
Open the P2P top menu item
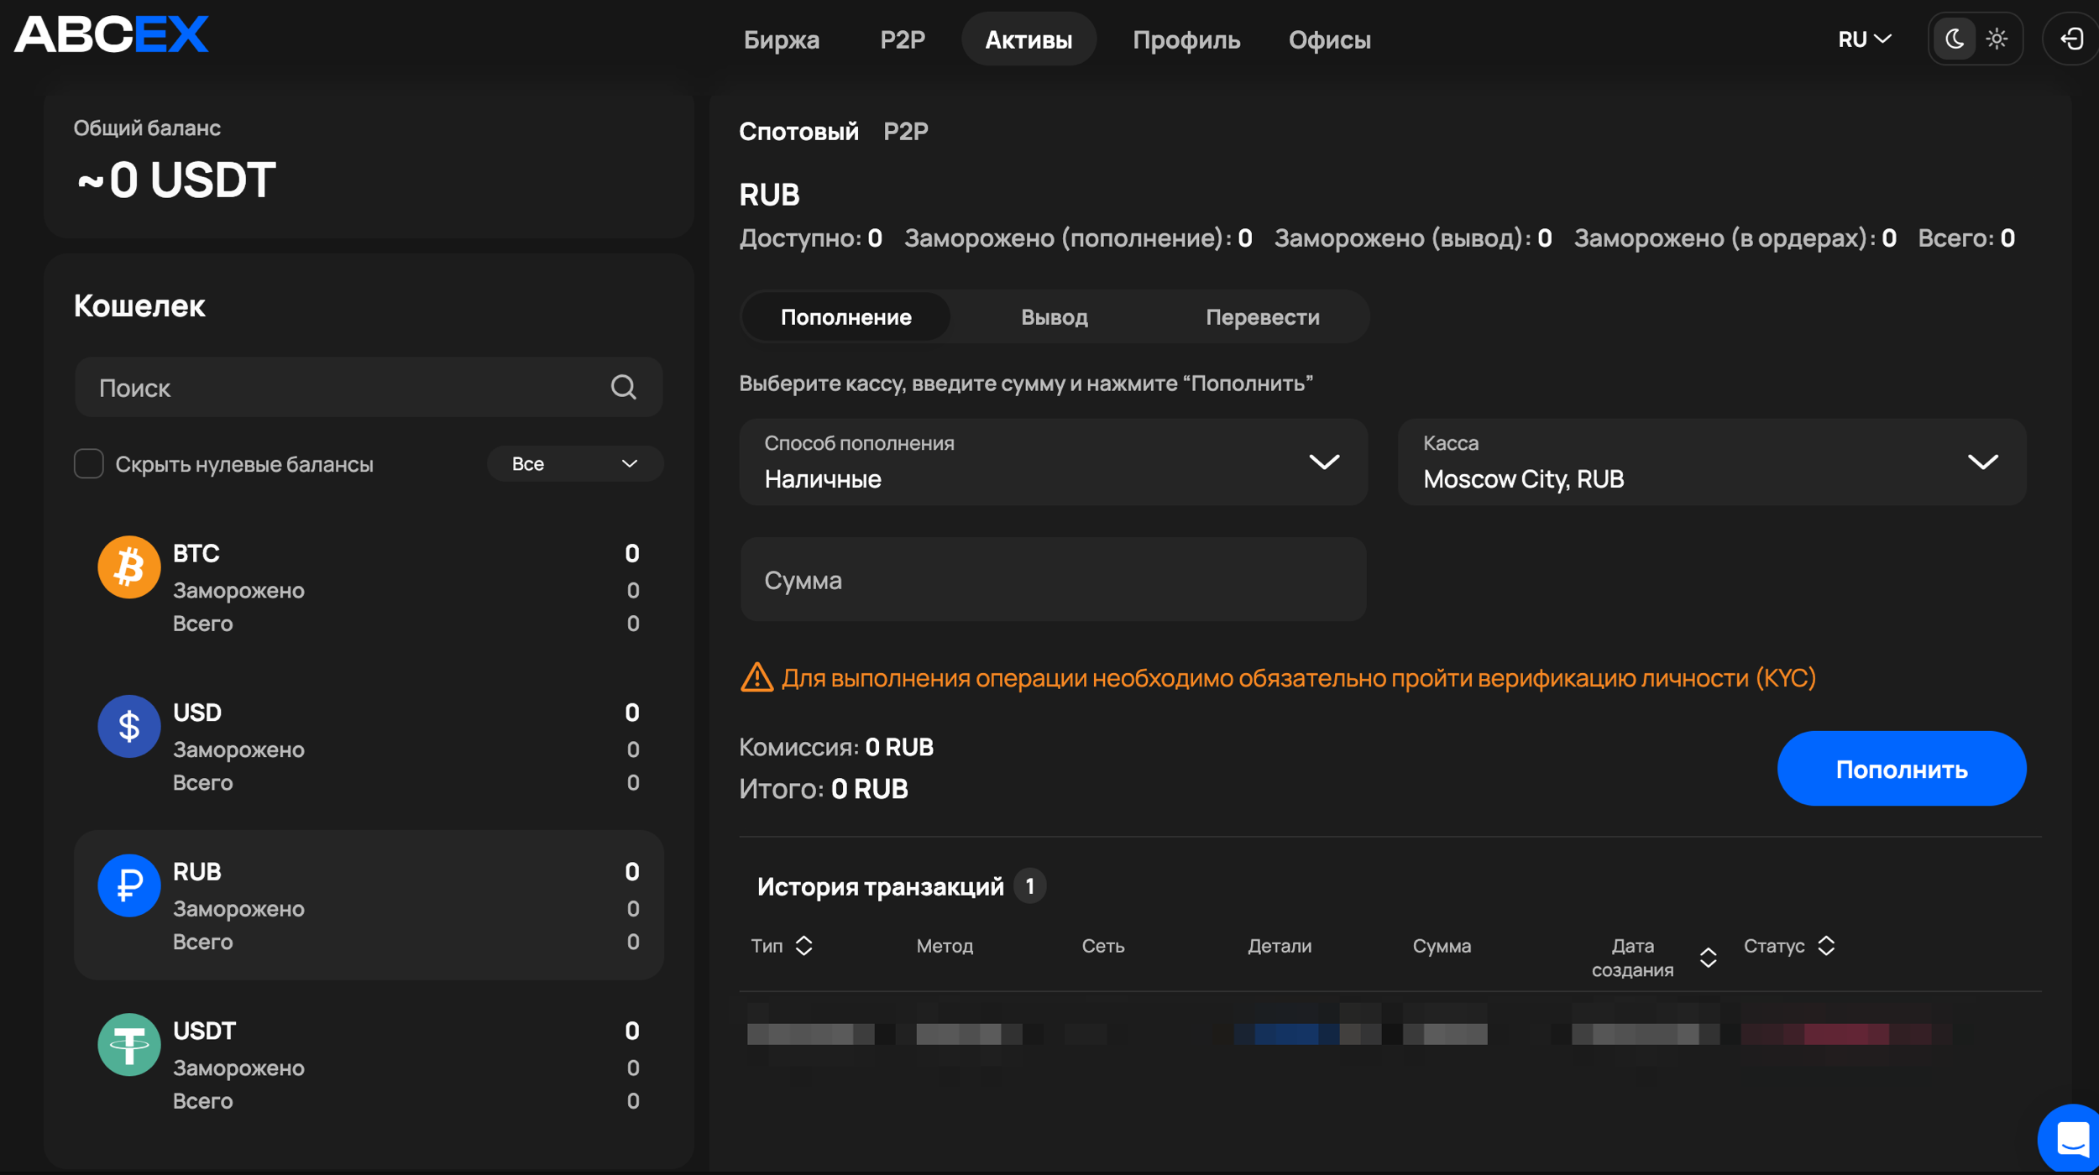903,39
